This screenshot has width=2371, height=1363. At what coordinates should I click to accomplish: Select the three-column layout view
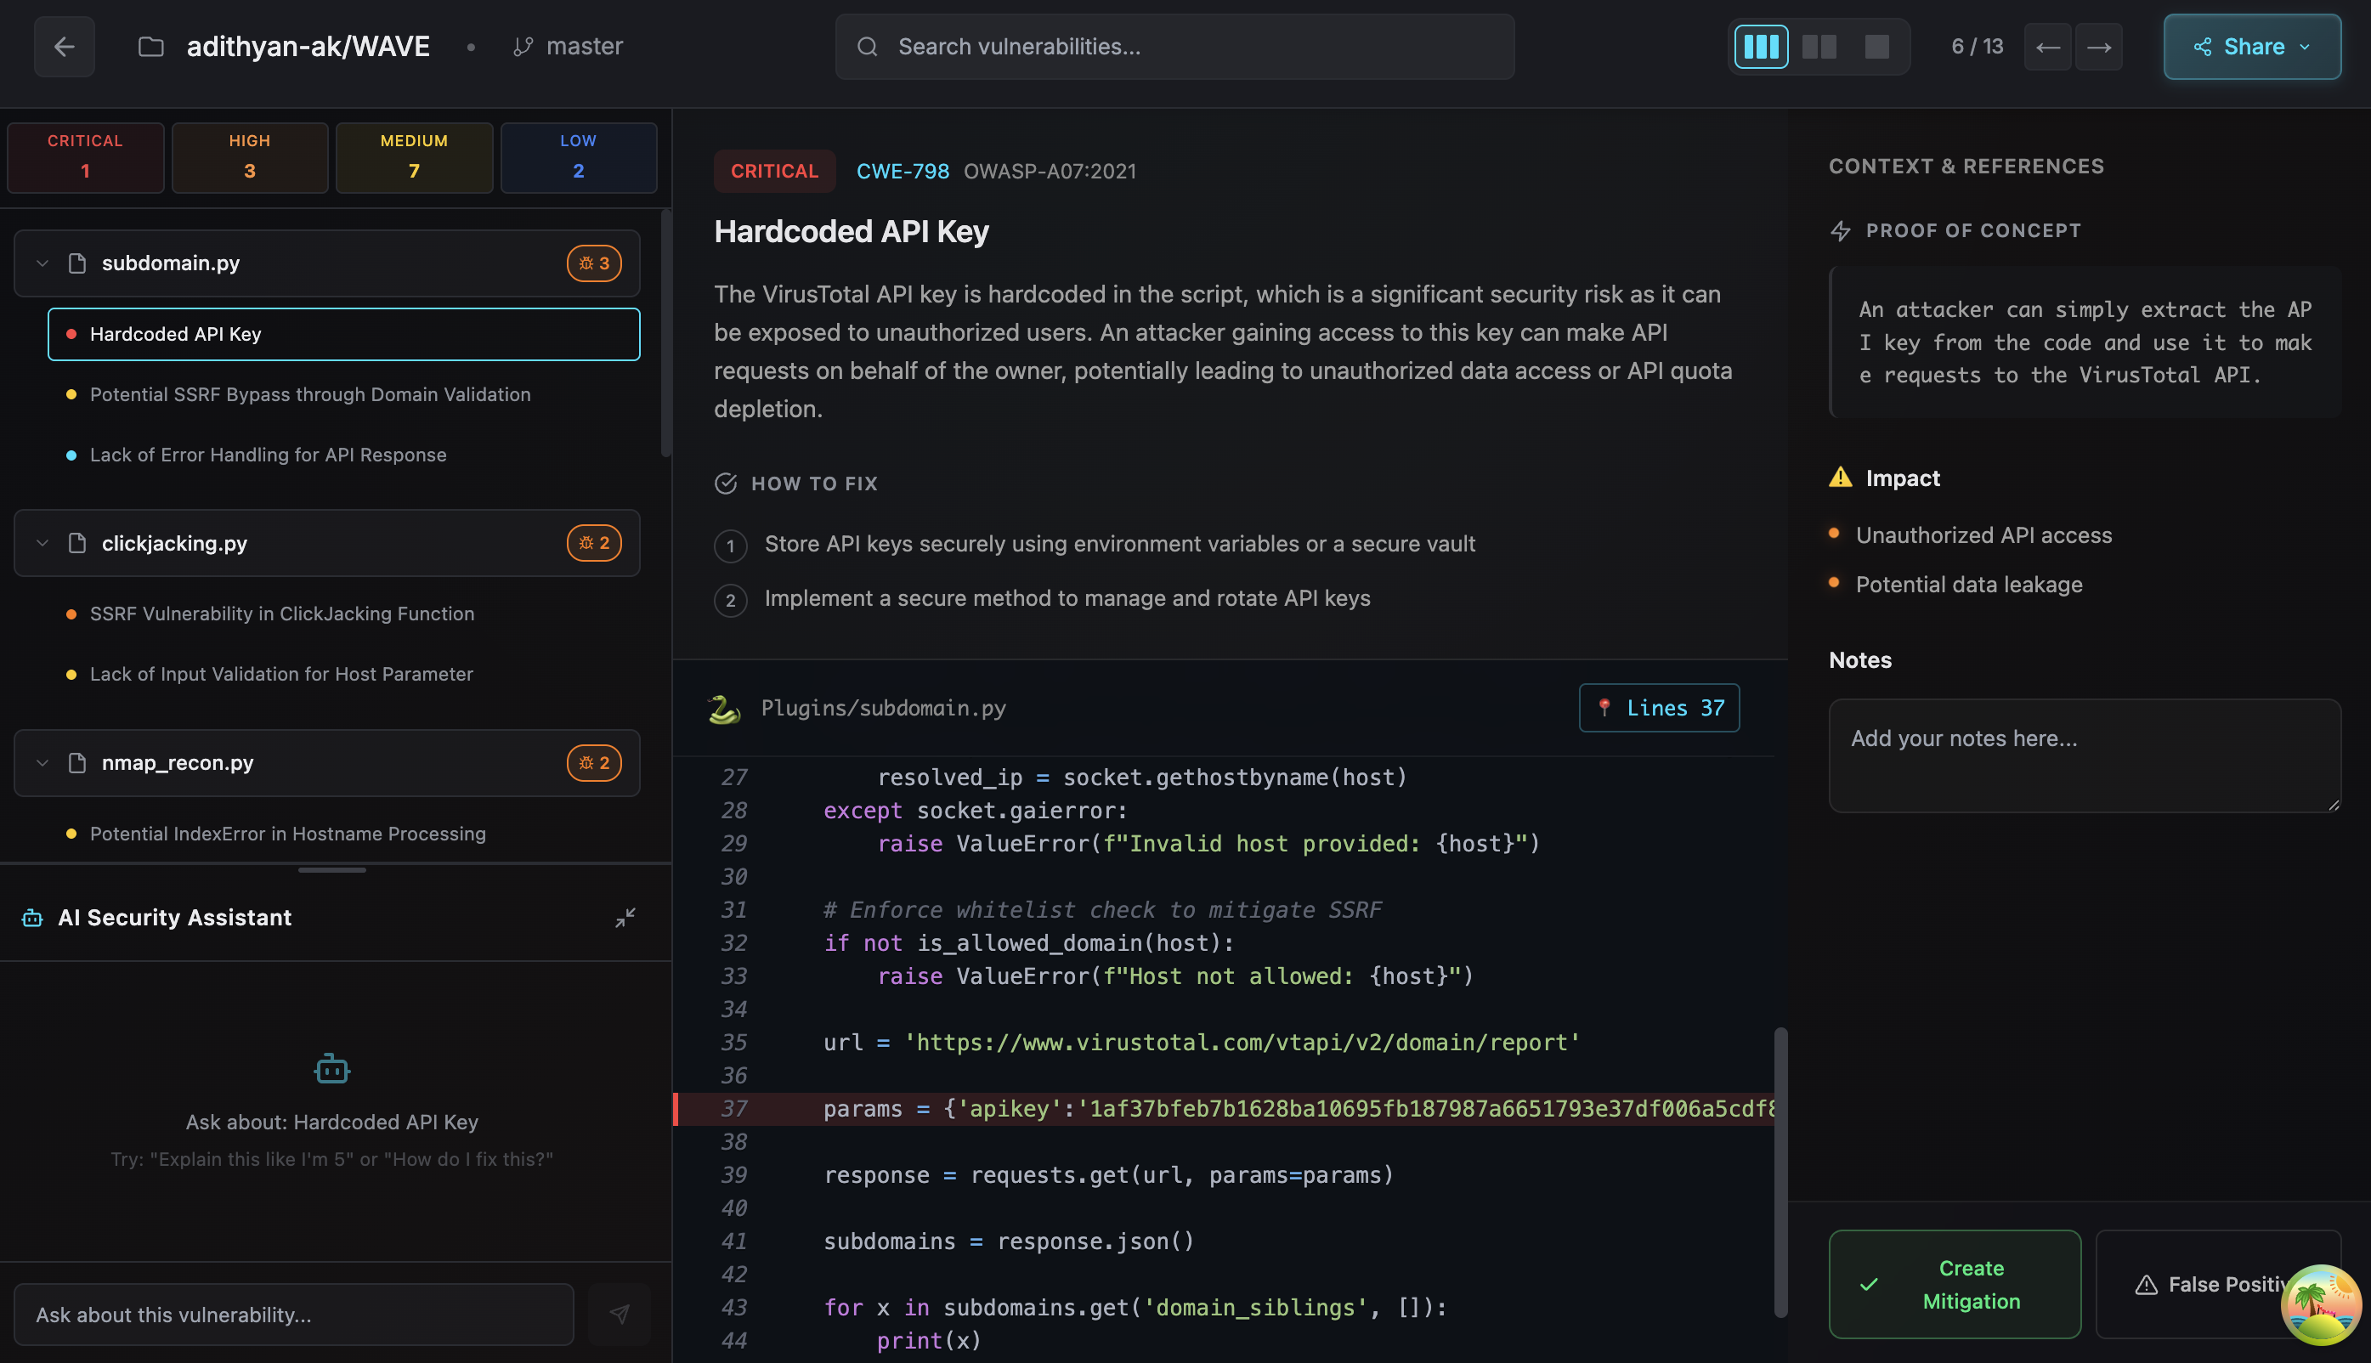(1761, 46)
